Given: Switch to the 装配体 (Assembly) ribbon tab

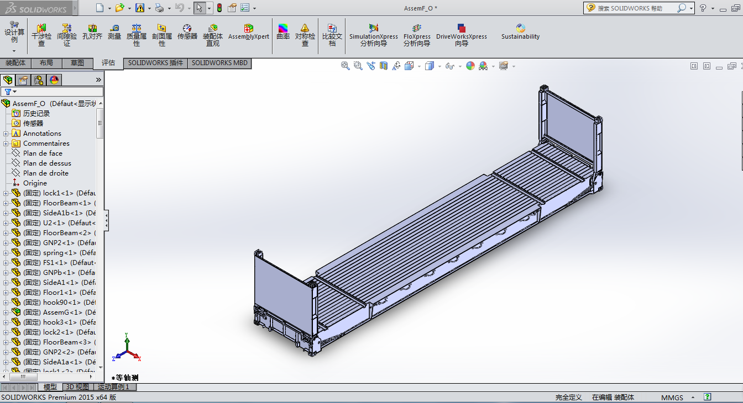Looking at the screenshot, I should point(15,63).
